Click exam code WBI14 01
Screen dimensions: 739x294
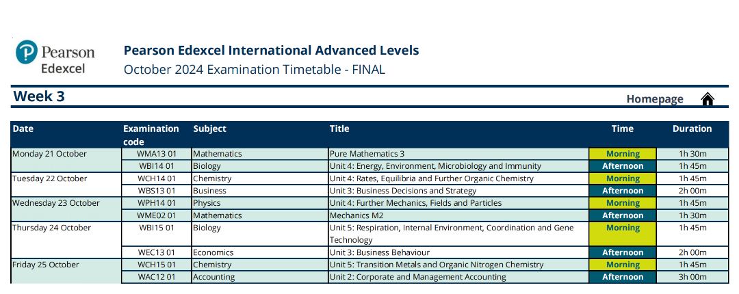[x=157, y=166]
